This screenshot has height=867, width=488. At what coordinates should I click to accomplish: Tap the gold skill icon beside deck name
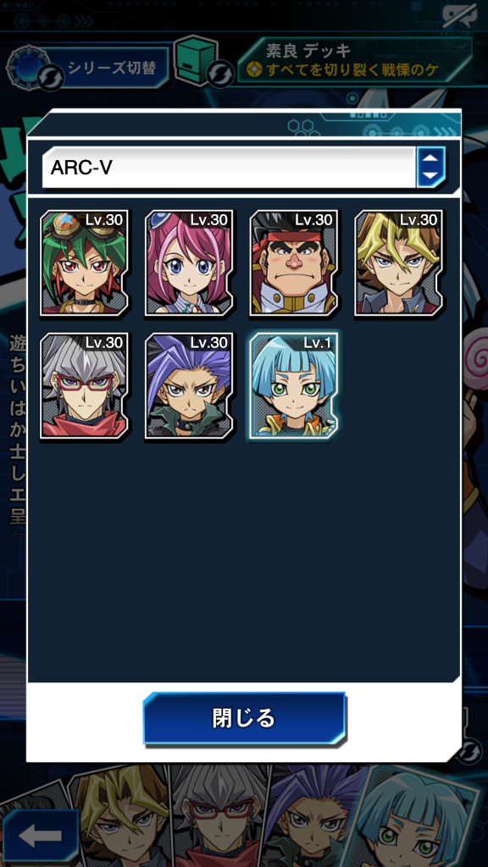255,70
